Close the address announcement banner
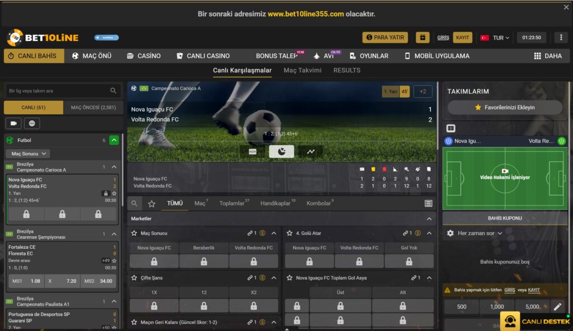The width and height of the screenshot is (573, 331). [566, 7]
